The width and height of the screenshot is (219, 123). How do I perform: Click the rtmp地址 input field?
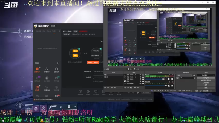pos(98,72)
